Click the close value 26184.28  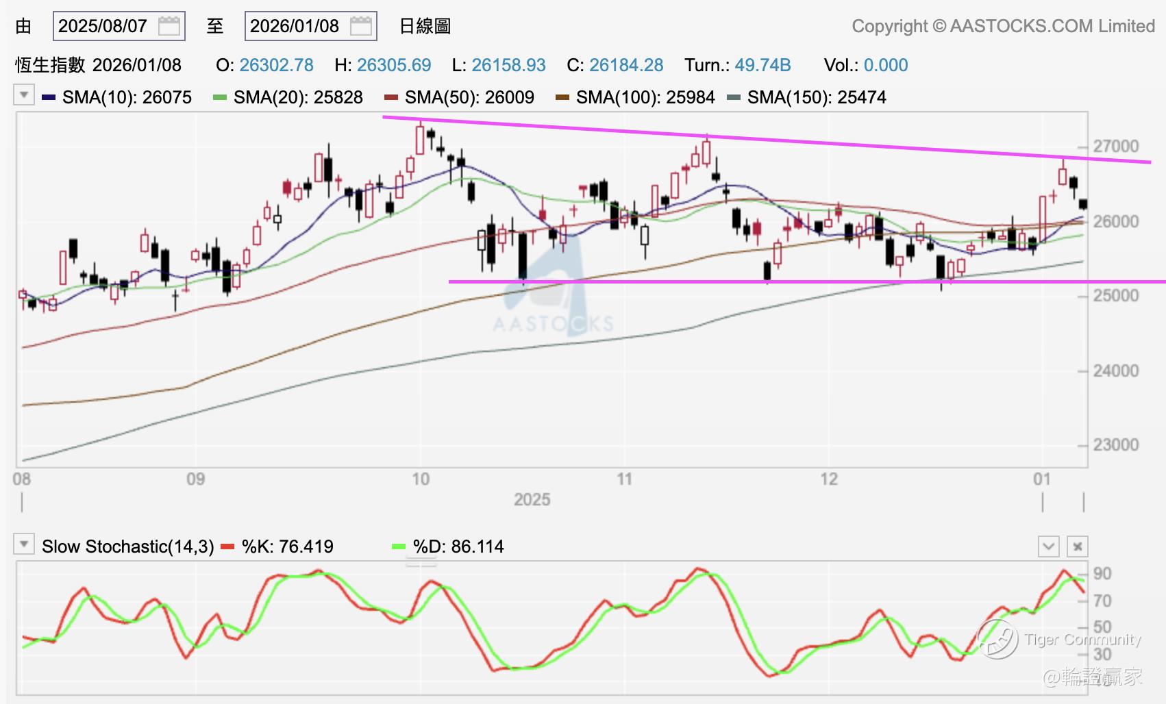(626, 65)
